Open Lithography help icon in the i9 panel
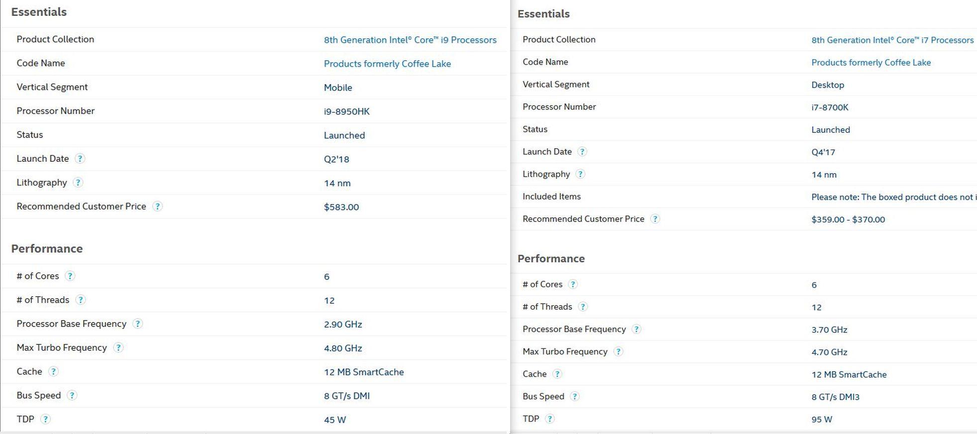The image size is (977, 434). 78,183
